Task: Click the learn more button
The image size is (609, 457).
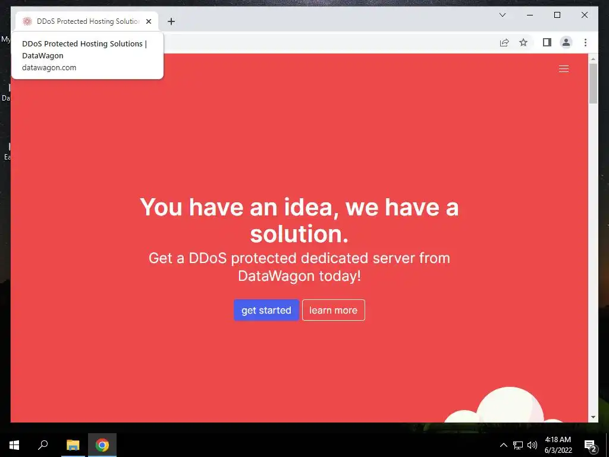Action: [x=333, y=310]
